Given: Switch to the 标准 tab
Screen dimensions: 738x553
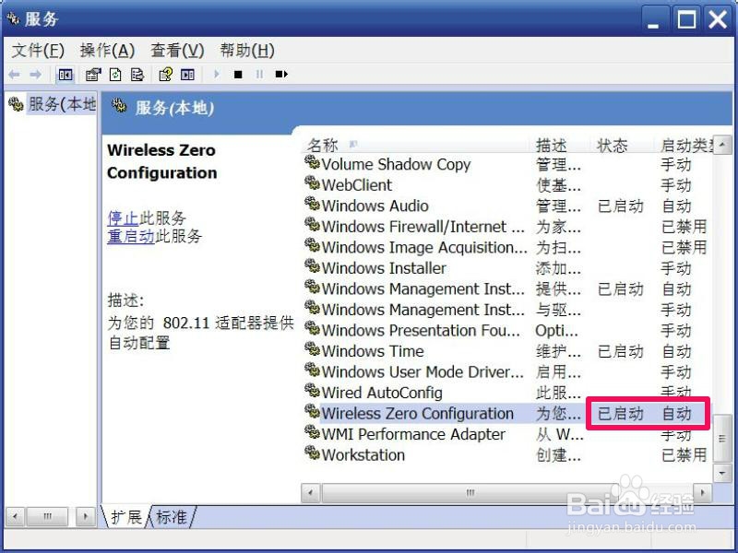Looking at the screenshot, I should 172,517.
